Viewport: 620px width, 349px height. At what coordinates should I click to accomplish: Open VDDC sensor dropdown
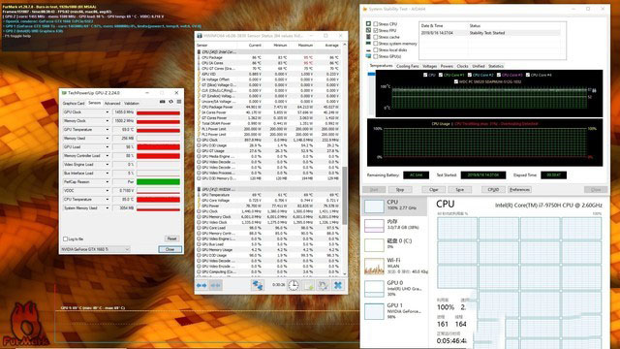[107, 190]
